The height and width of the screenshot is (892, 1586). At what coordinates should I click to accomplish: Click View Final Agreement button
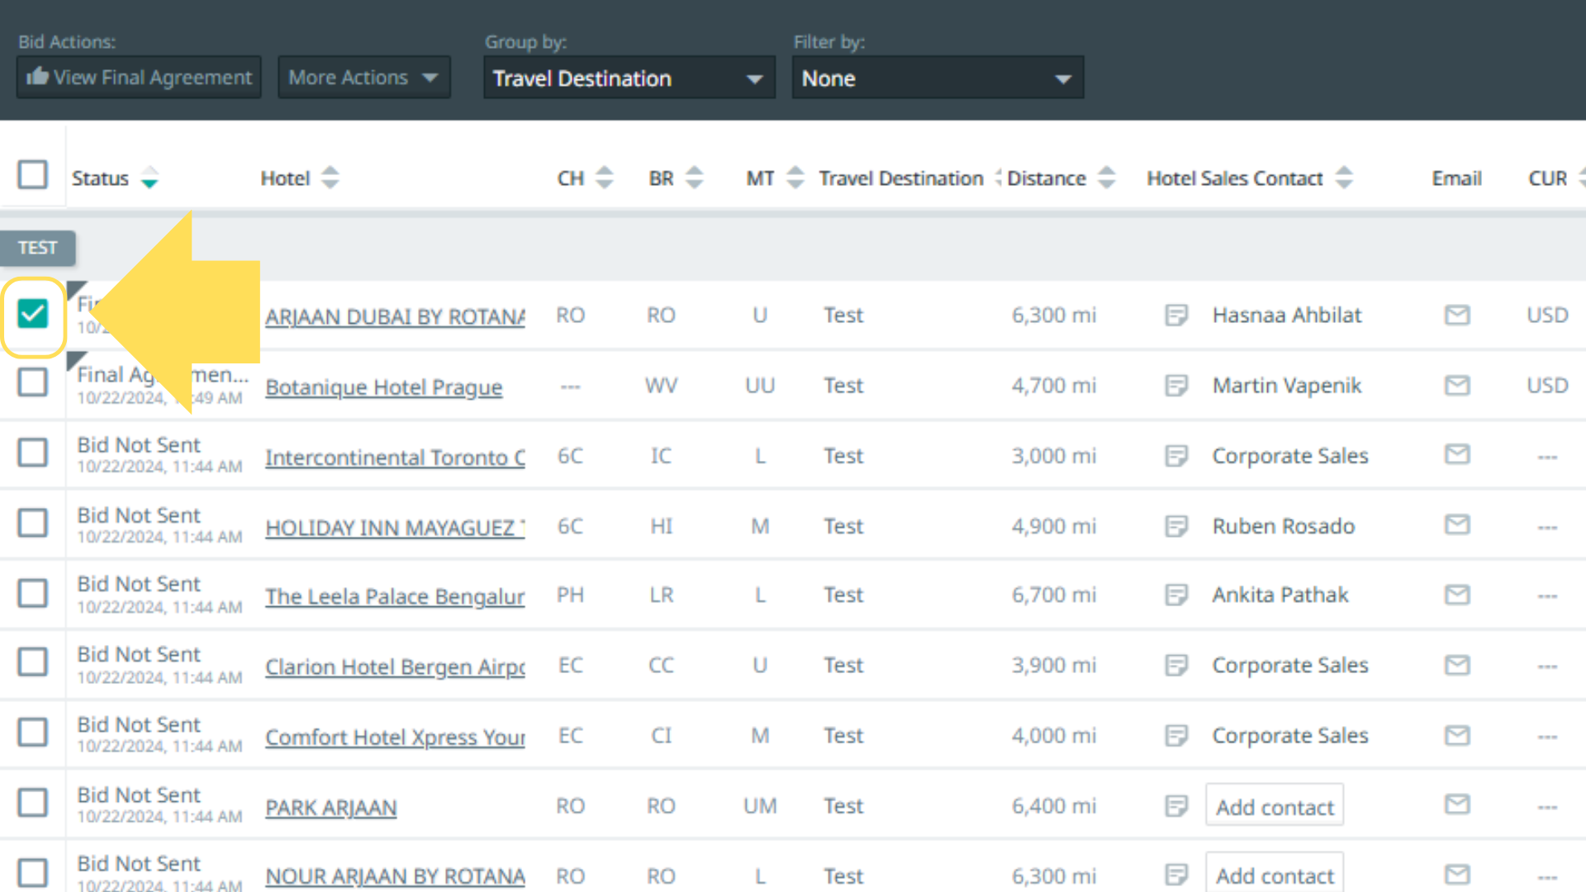pos(139,78)
